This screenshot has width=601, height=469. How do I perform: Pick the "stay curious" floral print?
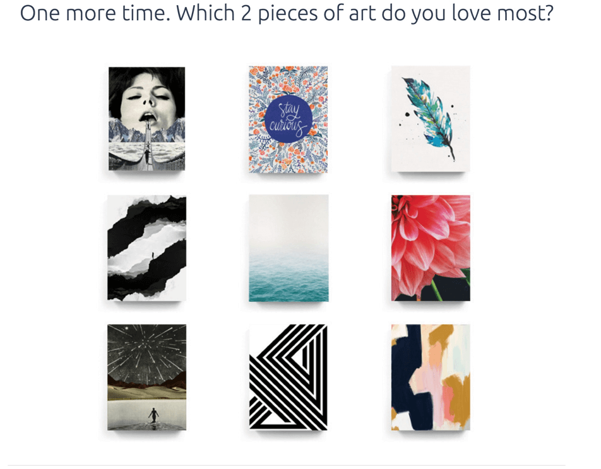pyautogui.click(x=289, y=119)
